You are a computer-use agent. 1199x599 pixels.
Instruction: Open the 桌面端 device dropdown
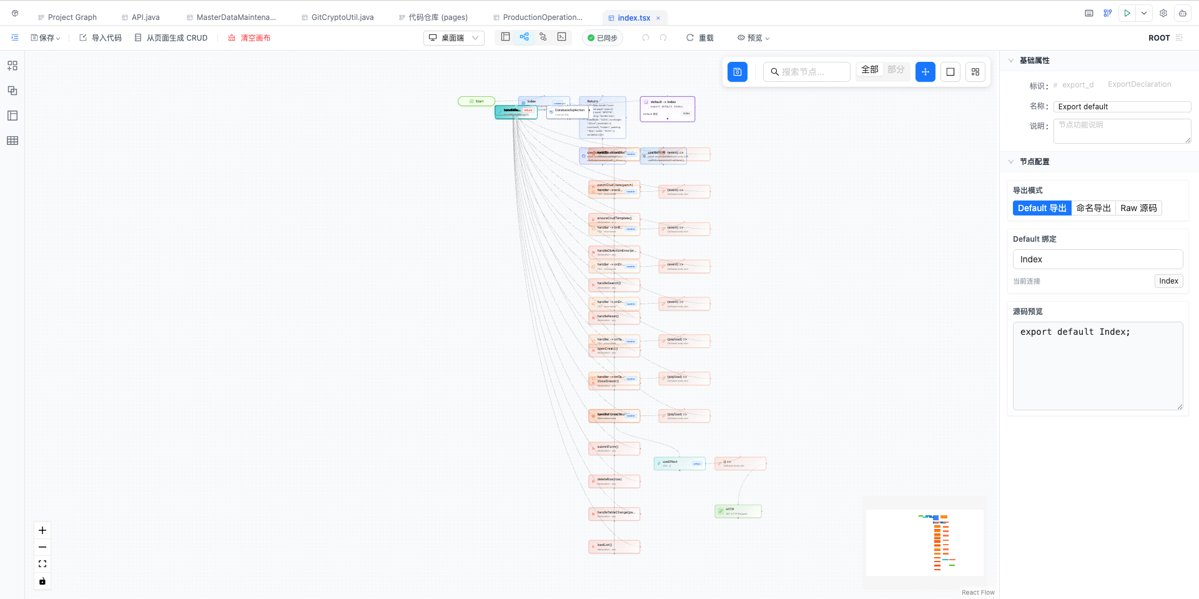click(454, 38)
